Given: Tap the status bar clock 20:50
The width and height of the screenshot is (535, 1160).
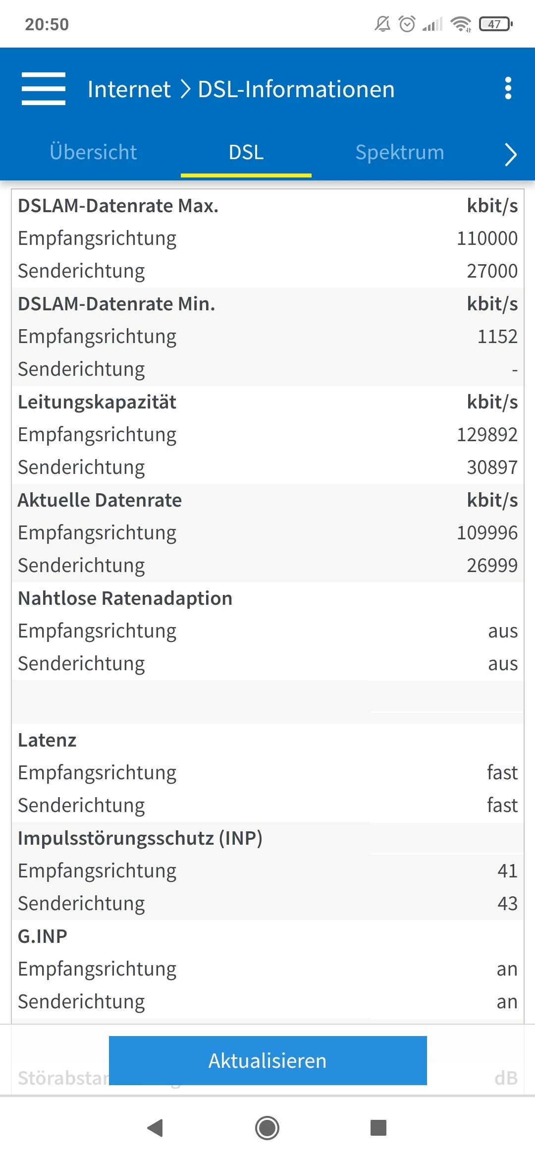Looking at the screenshot, I should (x=47, y=24).
